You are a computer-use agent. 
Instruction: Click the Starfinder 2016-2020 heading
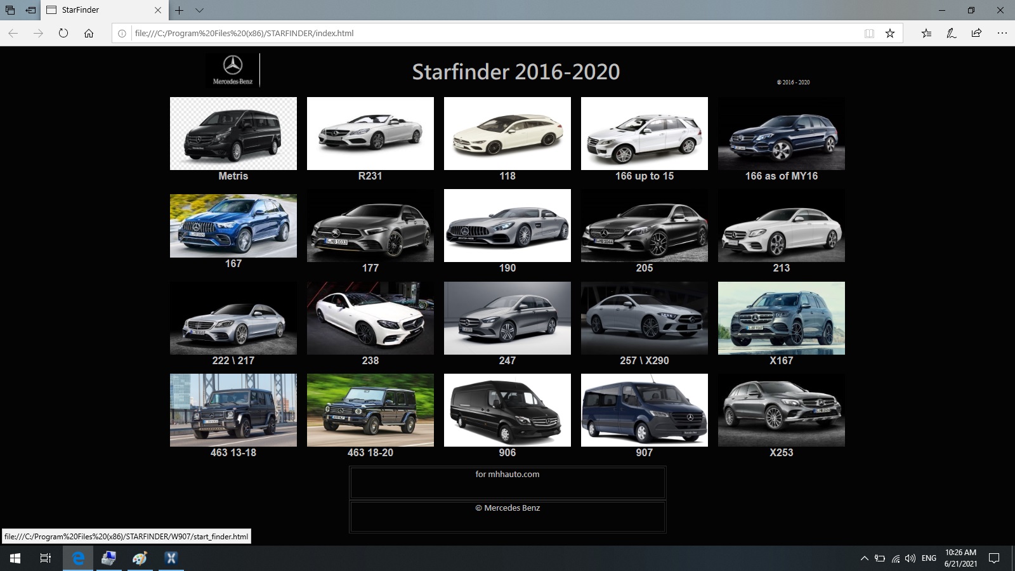coord(516,72)
